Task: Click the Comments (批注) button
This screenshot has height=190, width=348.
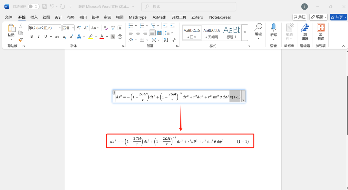Action: pyautogui.click(x=300, y=17)
